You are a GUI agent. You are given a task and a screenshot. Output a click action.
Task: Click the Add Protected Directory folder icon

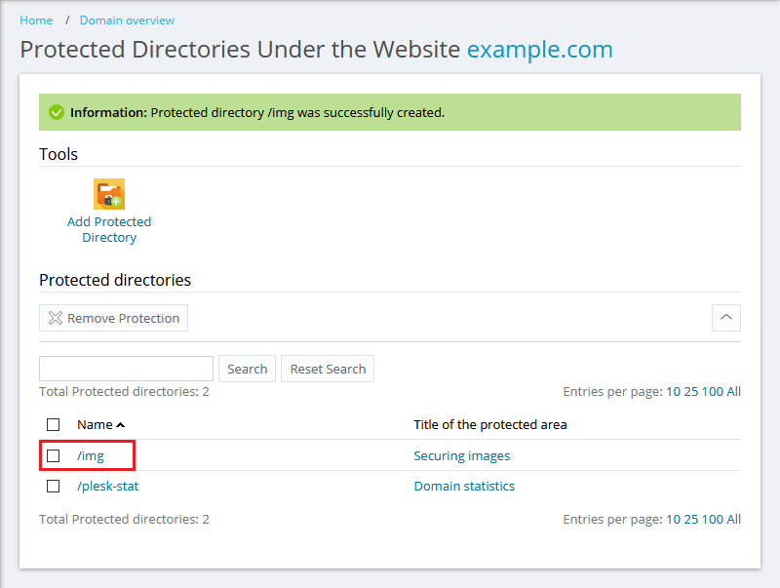pyautogui.click(x=109, y=194)
